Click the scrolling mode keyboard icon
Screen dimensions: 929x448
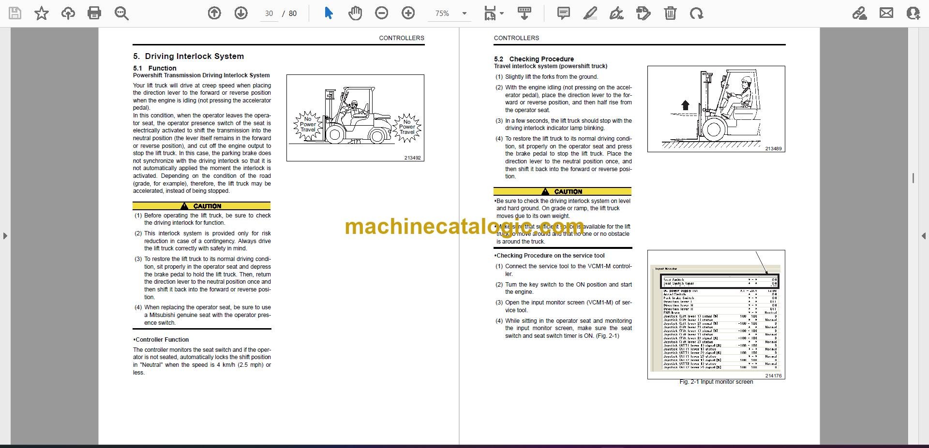point(524,14)
